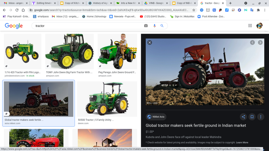Open the e-hallpass bookmark
The height and width of the screenshot is (151, 269).
[x=41, y=16]
